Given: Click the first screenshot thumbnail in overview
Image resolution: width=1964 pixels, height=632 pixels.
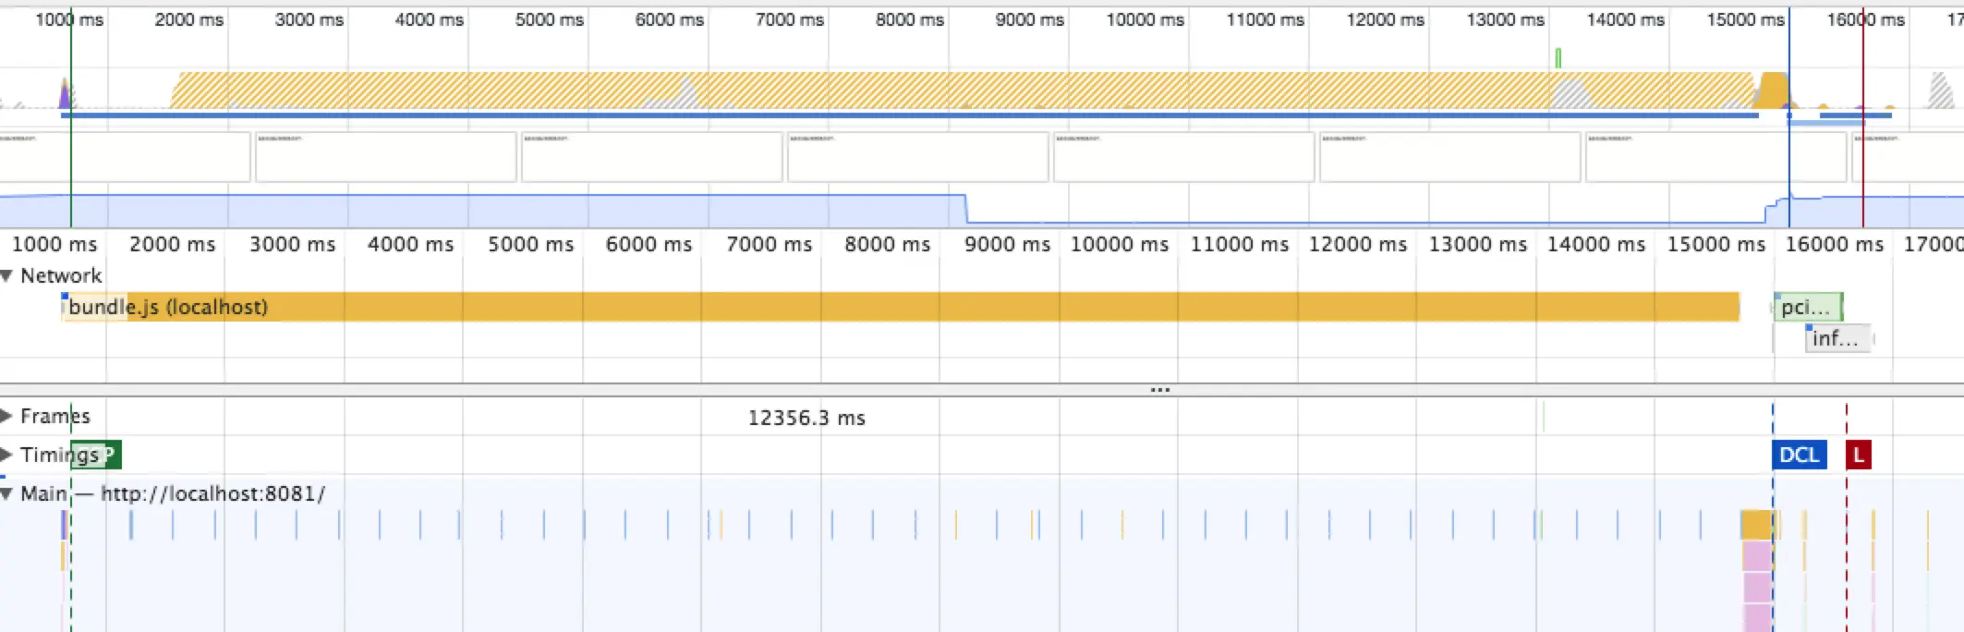Looking at the screenshot, I should click(x=125, y=157).
